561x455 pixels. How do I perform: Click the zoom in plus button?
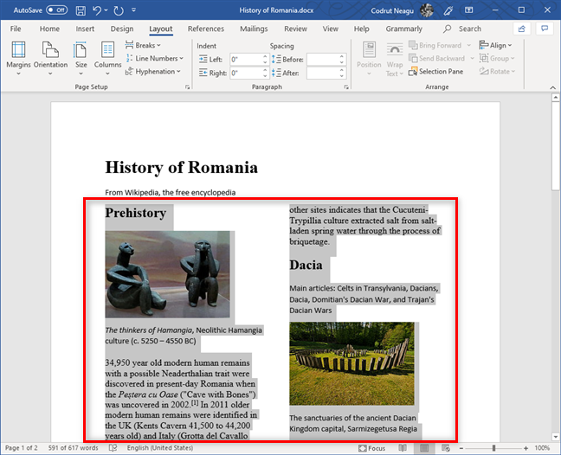[526, 448]
